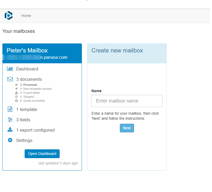
Task: Open the Home navigation link
Action: click(26, 16)
